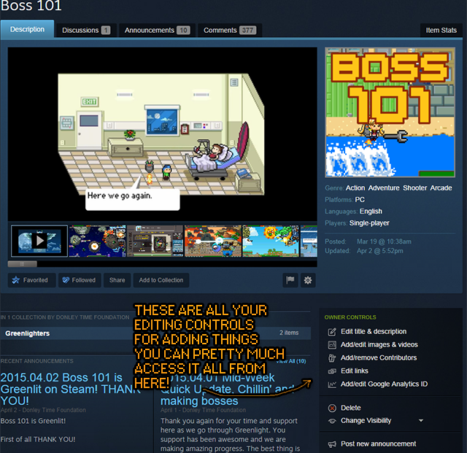Click the Share button

(117, 280)
